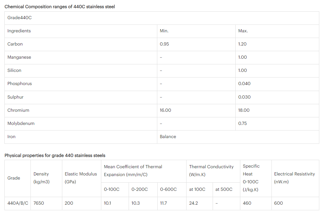Viewport: 324px width, 215px height.
Task: Click Phosphorus maximum value 0.040
Action: tap(244, 84)
